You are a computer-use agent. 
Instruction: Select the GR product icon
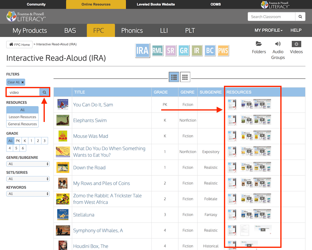pyautogui.click(x=184, y=50)
